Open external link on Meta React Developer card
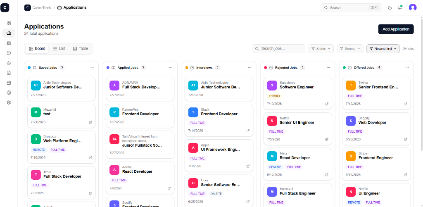The height and width of the screenshot is (207, 423). (327, 175)
